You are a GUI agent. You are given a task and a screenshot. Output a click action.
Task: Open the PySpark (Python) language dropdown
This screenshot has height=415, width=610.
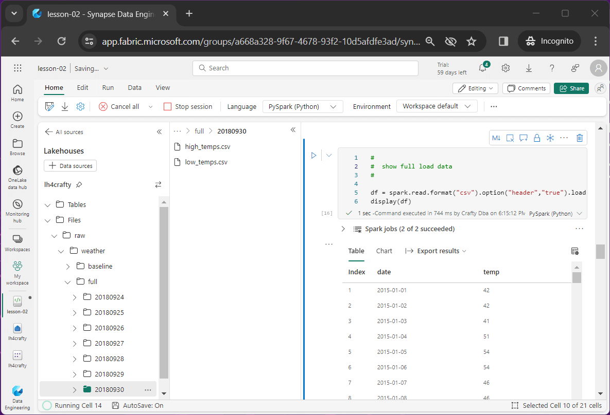click(303, 106)
